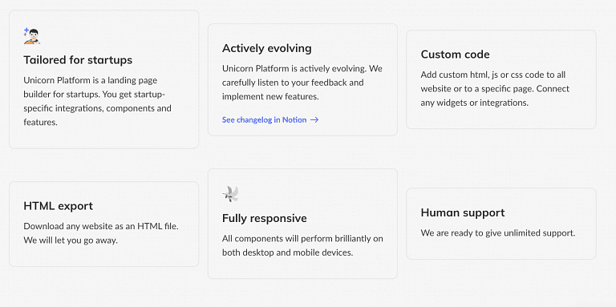This screenshot has height=307, width=616.
Task: Select the Tailored for startups heading
Action: pyautogui.click(x=78, y=60)
